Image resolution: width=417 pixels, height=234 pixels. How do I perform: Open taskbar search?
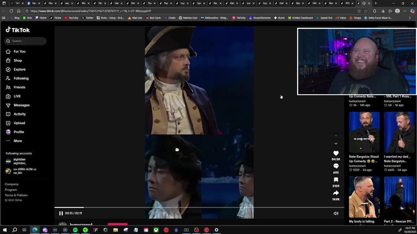(x=15, y=230)
